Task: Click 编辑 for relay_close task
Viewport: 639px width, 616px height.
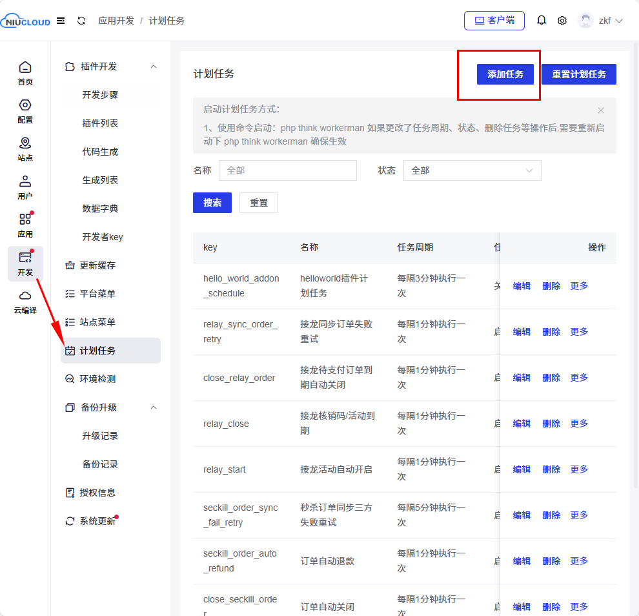Action: click(522, 424)
